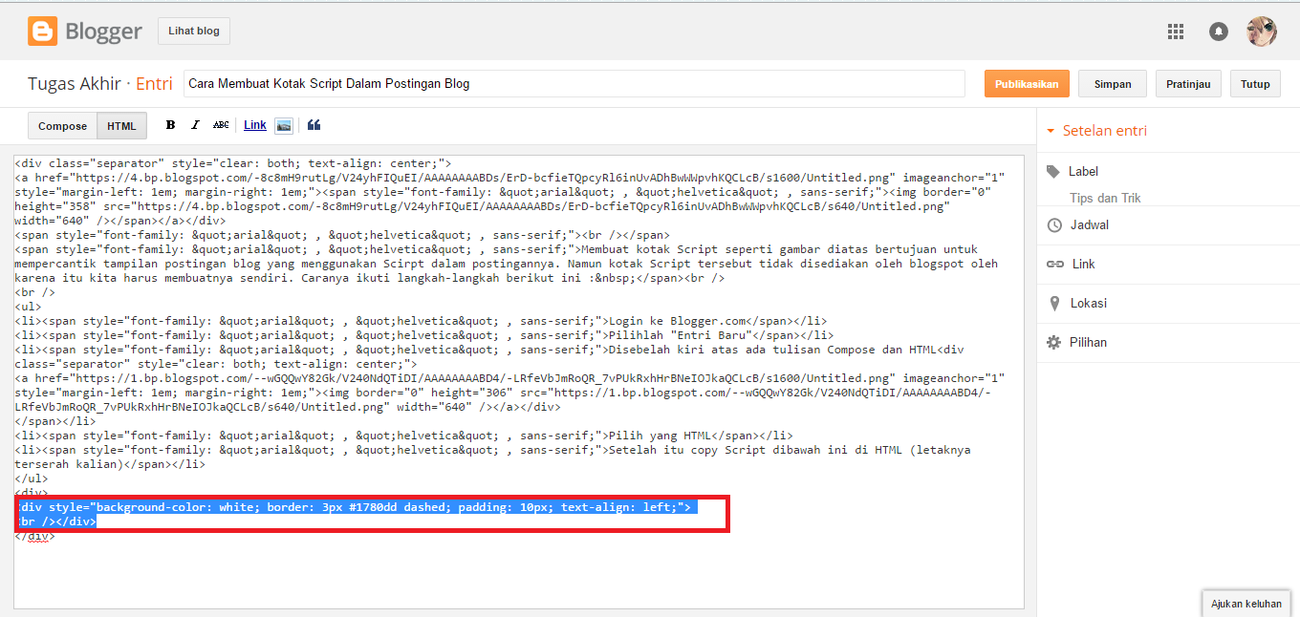Image resolution: width=1300 pixels, height=617 pixels.
Task: Open the notifications bell
Action: (x=1218, y=31)
